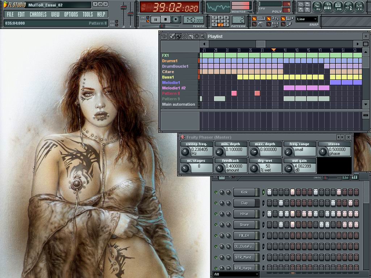Open the Piano Roll with PR button
The width and height of the screenshot is (371, 278).
point(338,7)
